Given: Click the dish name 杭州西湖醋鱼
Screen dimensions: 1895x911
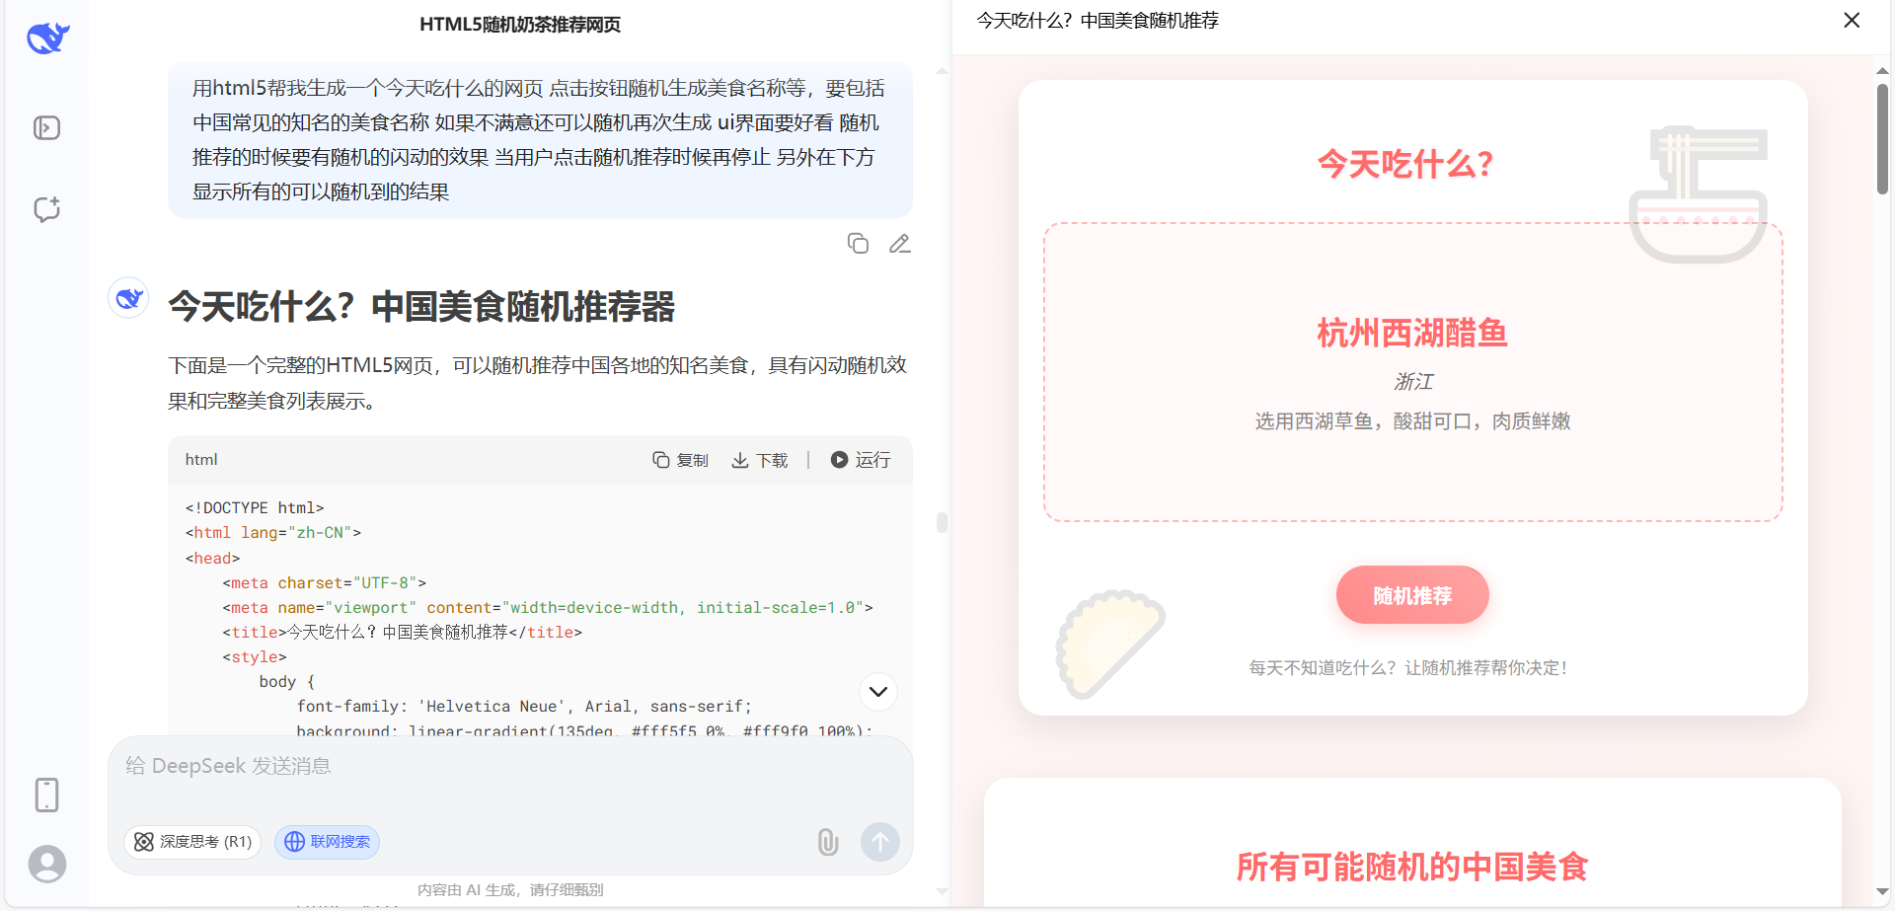Looking at the screenshot, I should (x=1412, y=334).
